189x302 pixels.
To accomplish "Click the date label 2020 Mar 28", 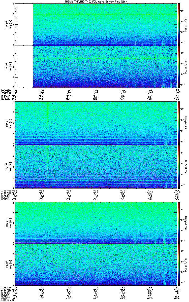I will pos(7,300).
